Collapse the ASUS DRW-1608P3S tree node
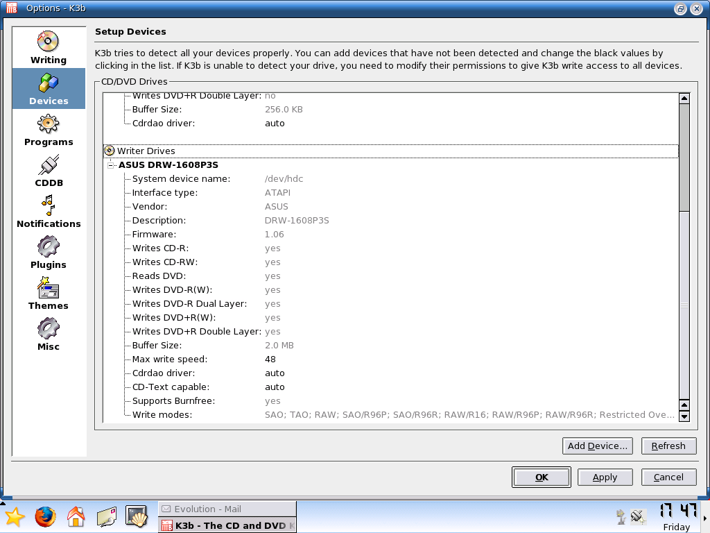 110,165
